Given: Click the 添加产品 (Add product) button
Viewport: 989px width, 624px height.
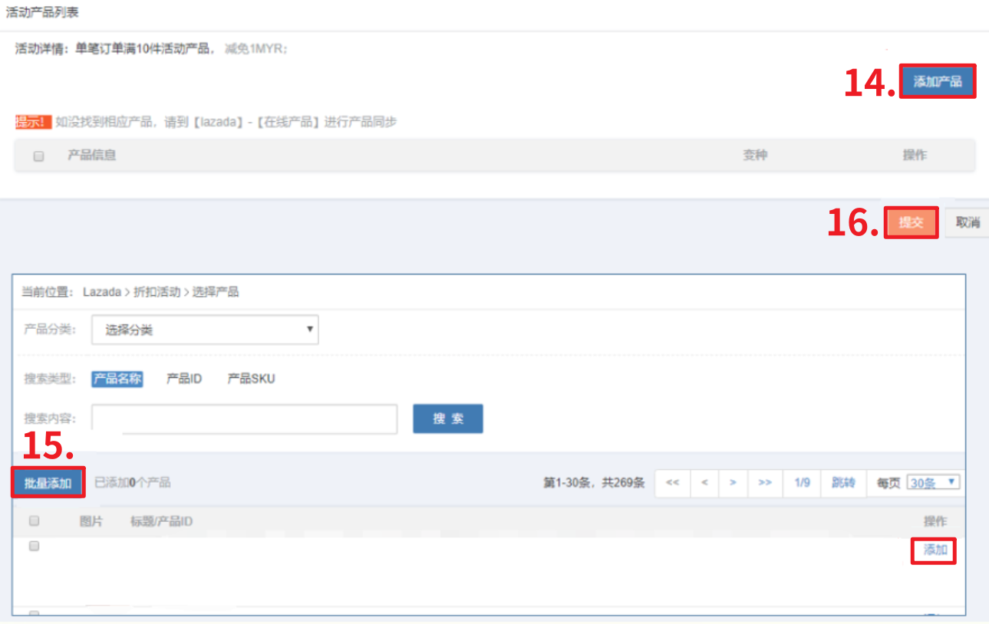Looking at the screenshot, I should (x=937, y=81).
